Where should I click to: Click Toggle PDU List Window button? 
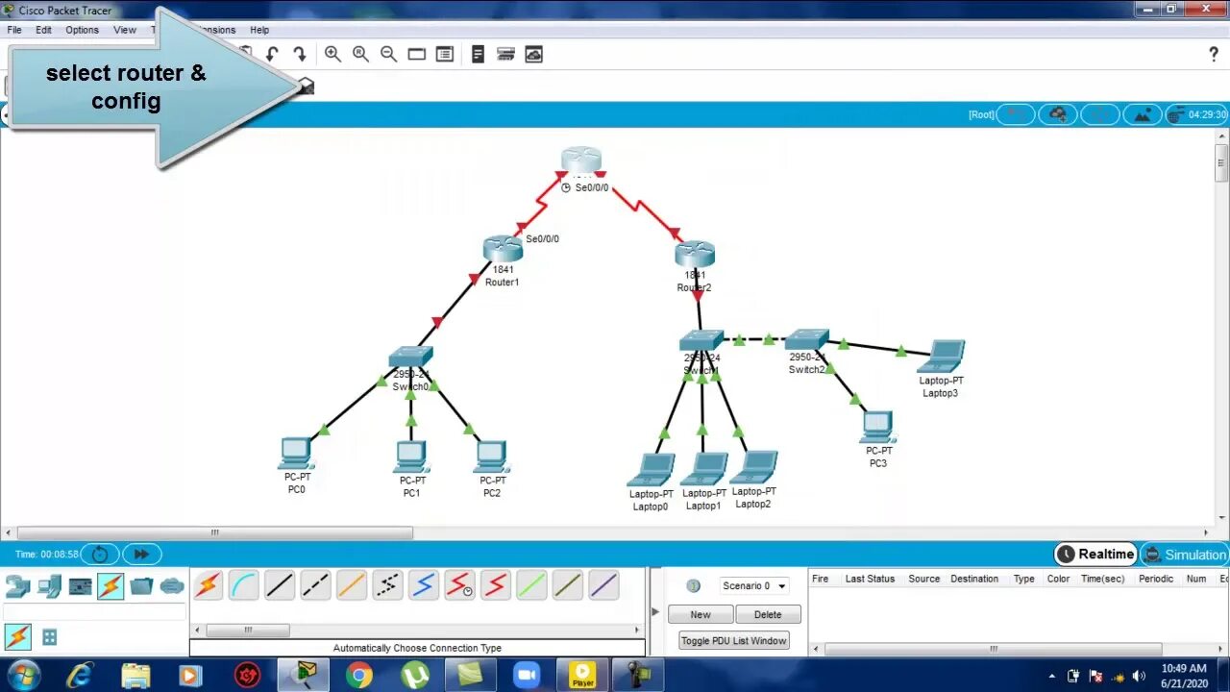click(x=734, y=640)
